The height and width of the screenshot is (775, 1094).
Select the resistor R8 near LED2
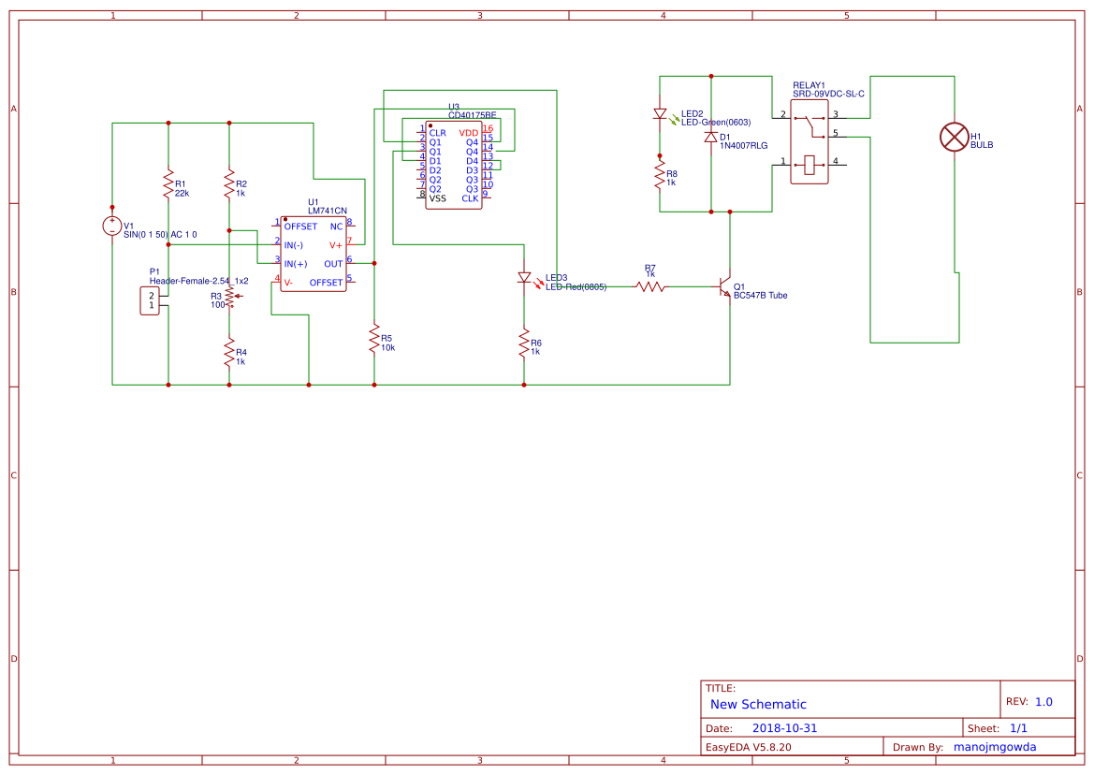660,176
